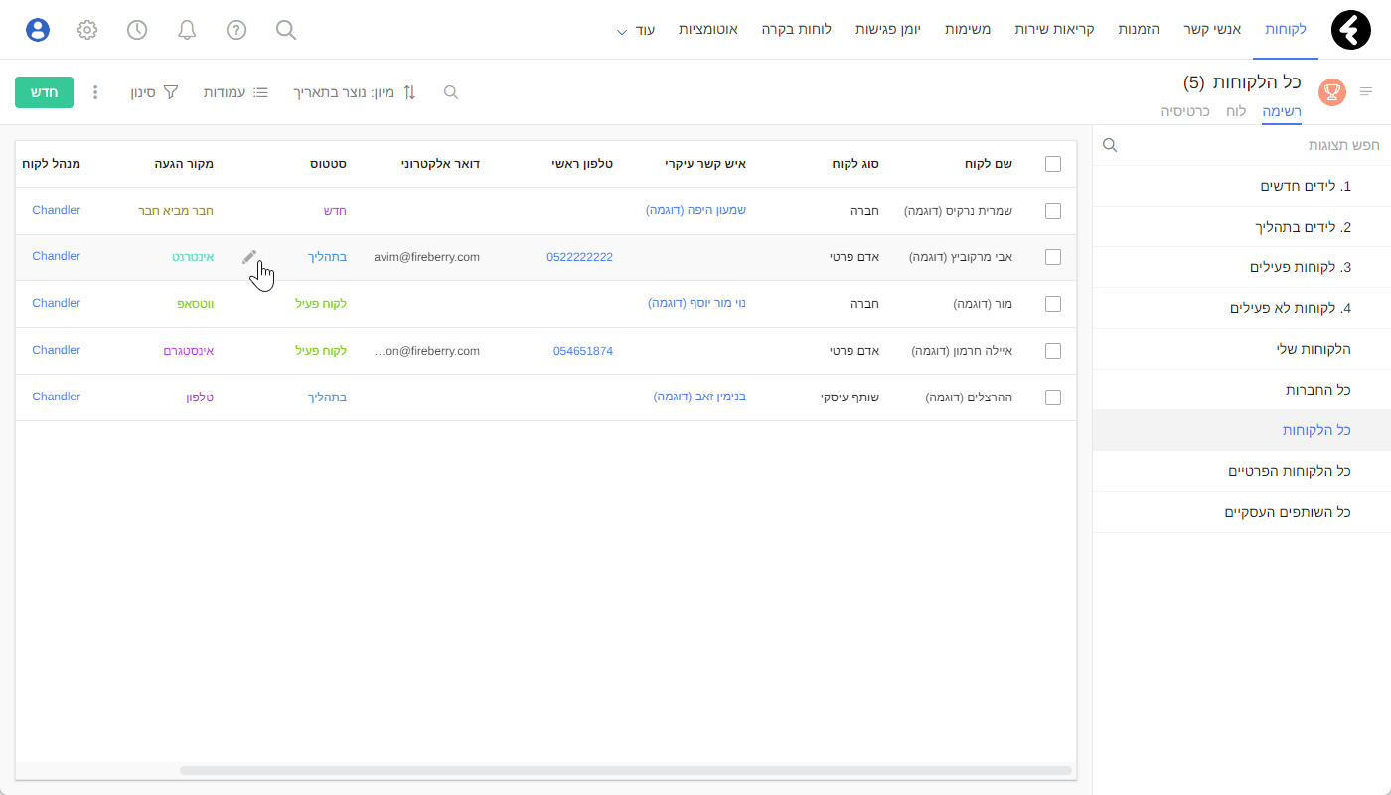Click the חדש status in שמרית נרקיס row
This screenshot has width=1391, height=795.
coord(335,211)
